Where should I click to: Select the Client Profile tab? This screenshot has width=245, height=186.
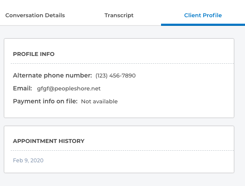pyautogui.click(x=203, y=15)
